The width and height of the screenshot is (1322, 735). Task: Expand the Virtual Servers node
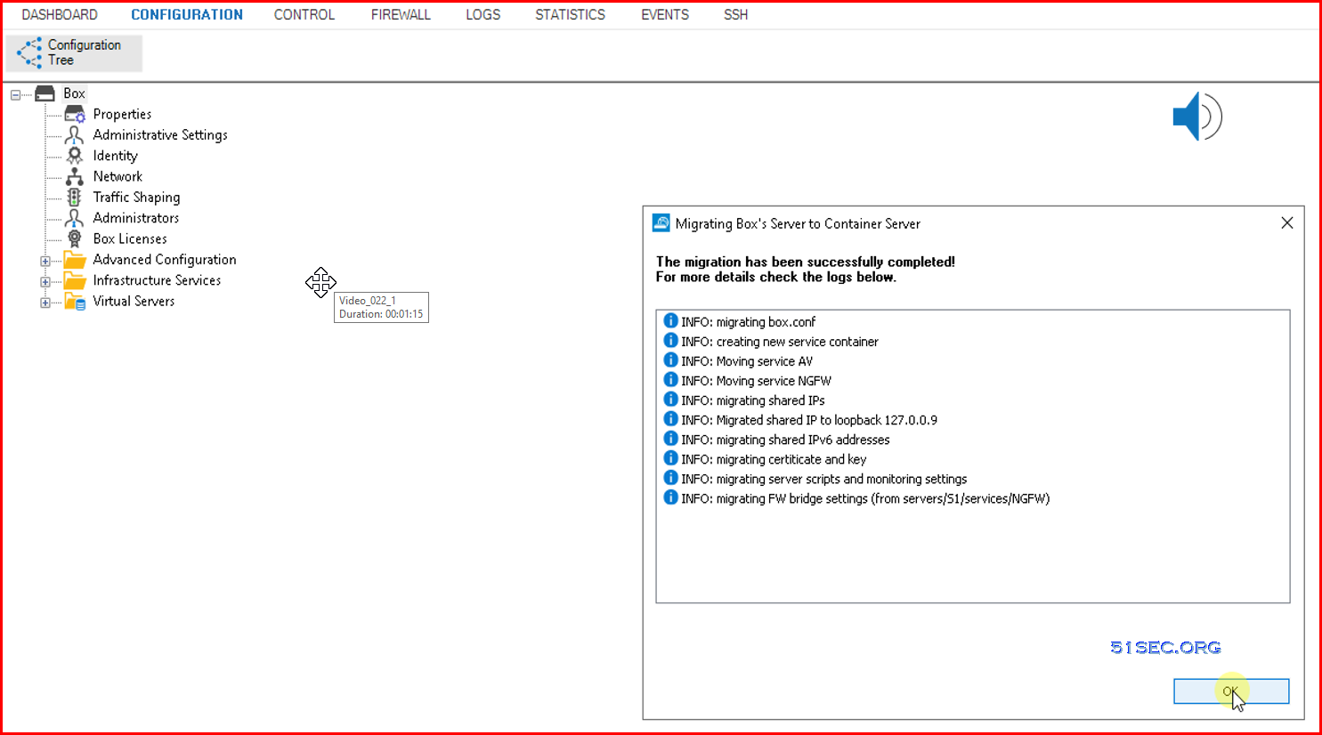click(45, 303)
